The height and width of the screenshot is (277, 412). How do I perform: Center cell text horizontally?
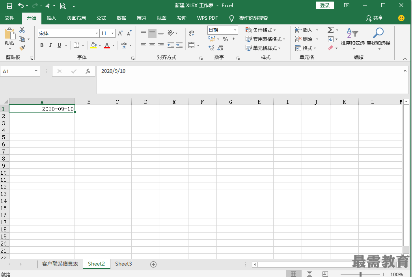click(152, 45)
